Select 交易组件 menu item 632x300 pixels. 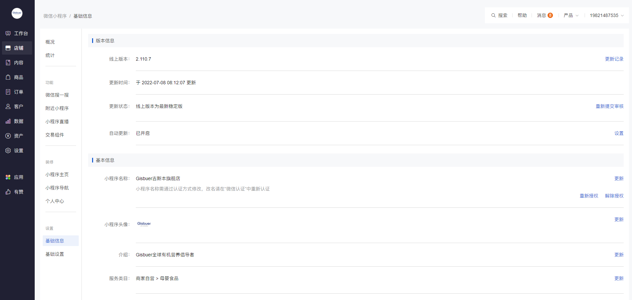coord(55,135)
